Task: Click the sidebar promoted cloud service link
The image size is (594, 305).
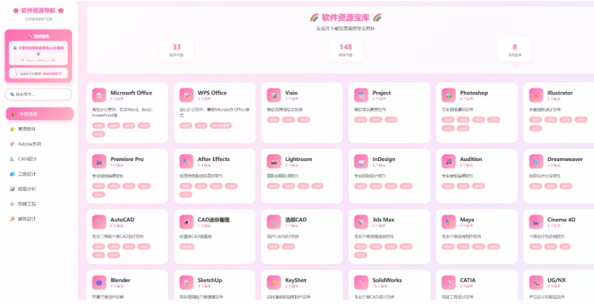Action: [39, 51]
